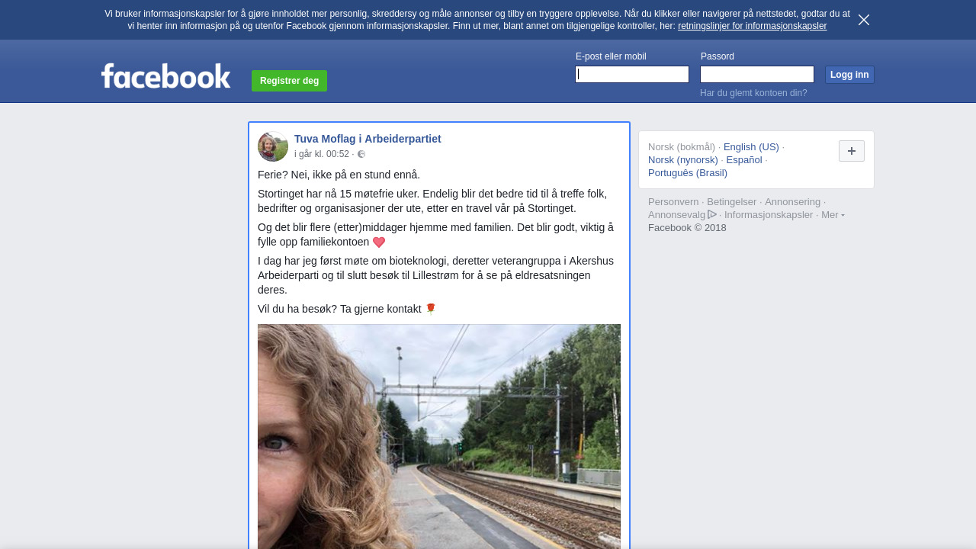The width and height of the screenshot is (976, 549).
Task: Switch language to English (US)
Action: 751,147
